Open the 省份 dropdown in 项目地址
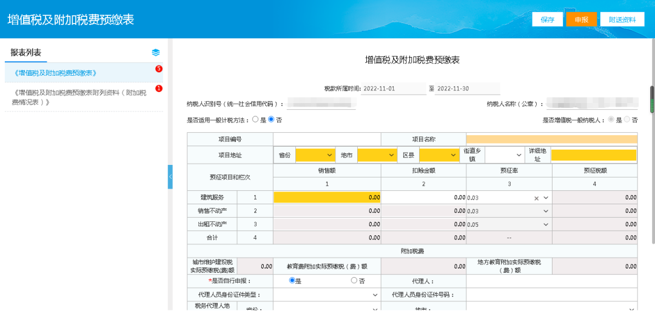Image resolution: width=655 pixels, height=314 pixels. click(x=315, y=155)
